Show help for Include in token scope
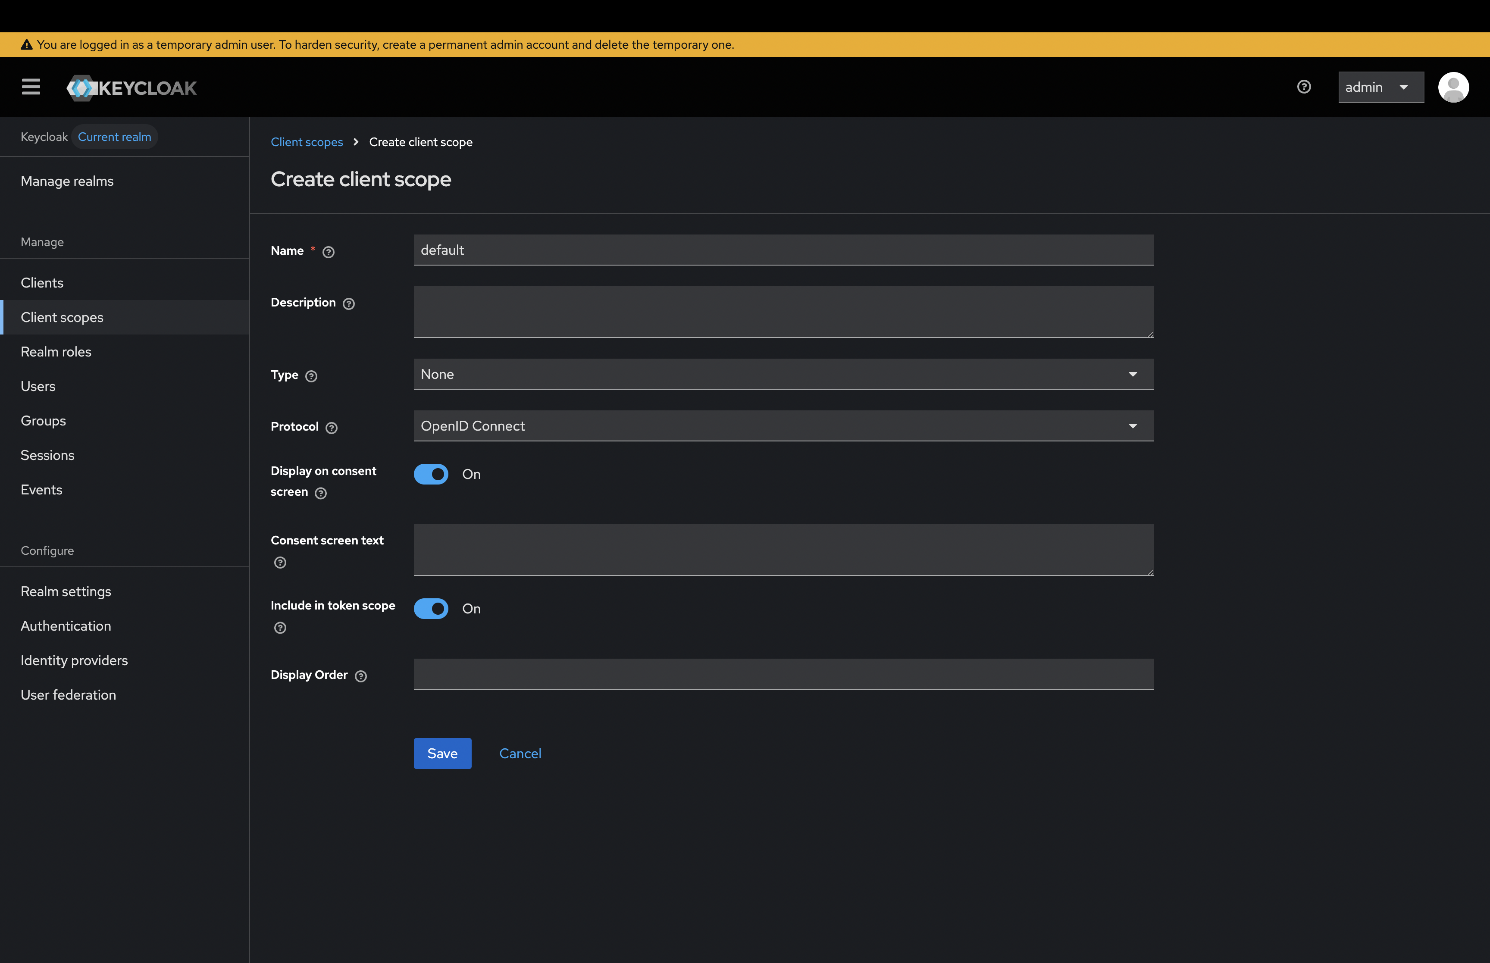 280,628
